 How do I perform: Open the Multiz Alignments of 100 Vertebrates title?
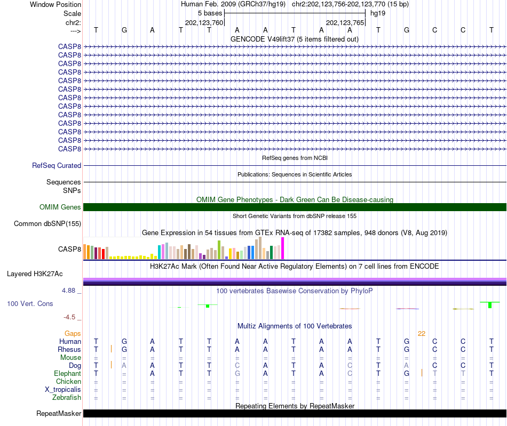(x=295, y=326)
